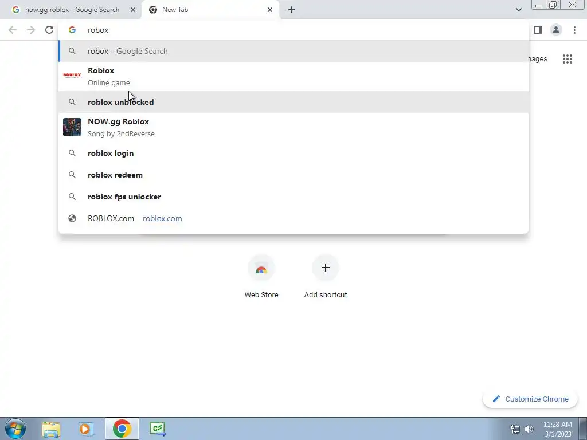This screenshot has width=587, height=440.
Task: Click the pencil icon on Customize Chrome
Action: (496, 399)
